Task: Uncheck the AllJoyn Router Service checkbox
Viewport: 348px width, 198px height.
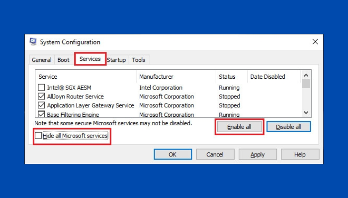Action: coord(42,97)
